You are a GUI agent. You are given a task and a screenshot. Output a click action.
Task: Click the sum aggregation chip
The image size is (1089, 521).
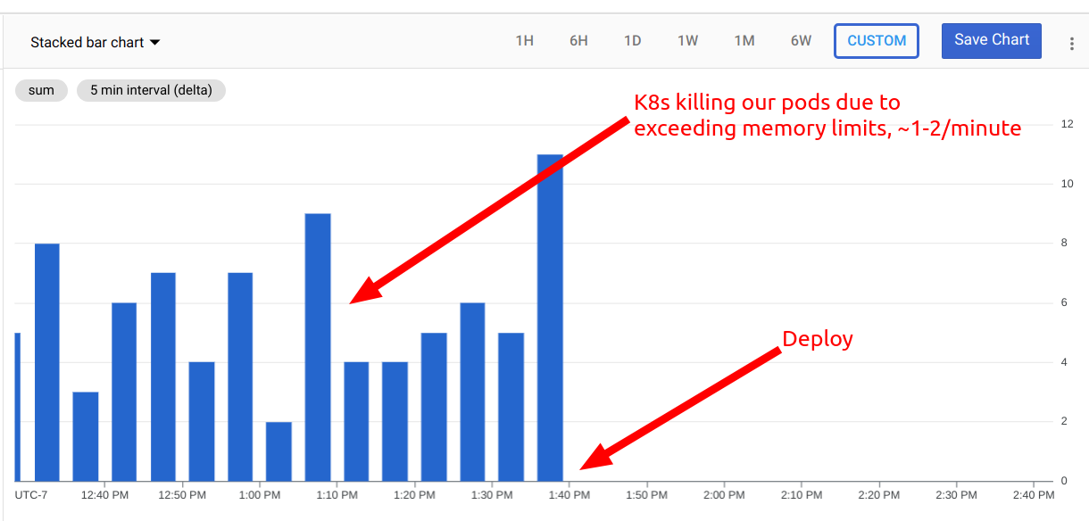click(41, 90)
